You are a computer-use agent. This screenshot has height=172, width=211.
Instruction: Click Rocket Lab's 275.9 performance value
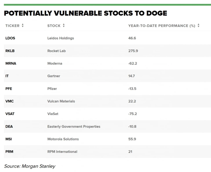point(133,51)
